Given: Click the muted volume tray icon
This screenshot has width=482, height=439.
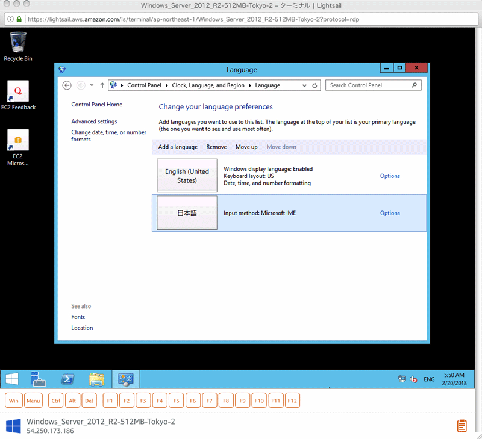Looking at the screenshot, I should [x=413, y=379].
